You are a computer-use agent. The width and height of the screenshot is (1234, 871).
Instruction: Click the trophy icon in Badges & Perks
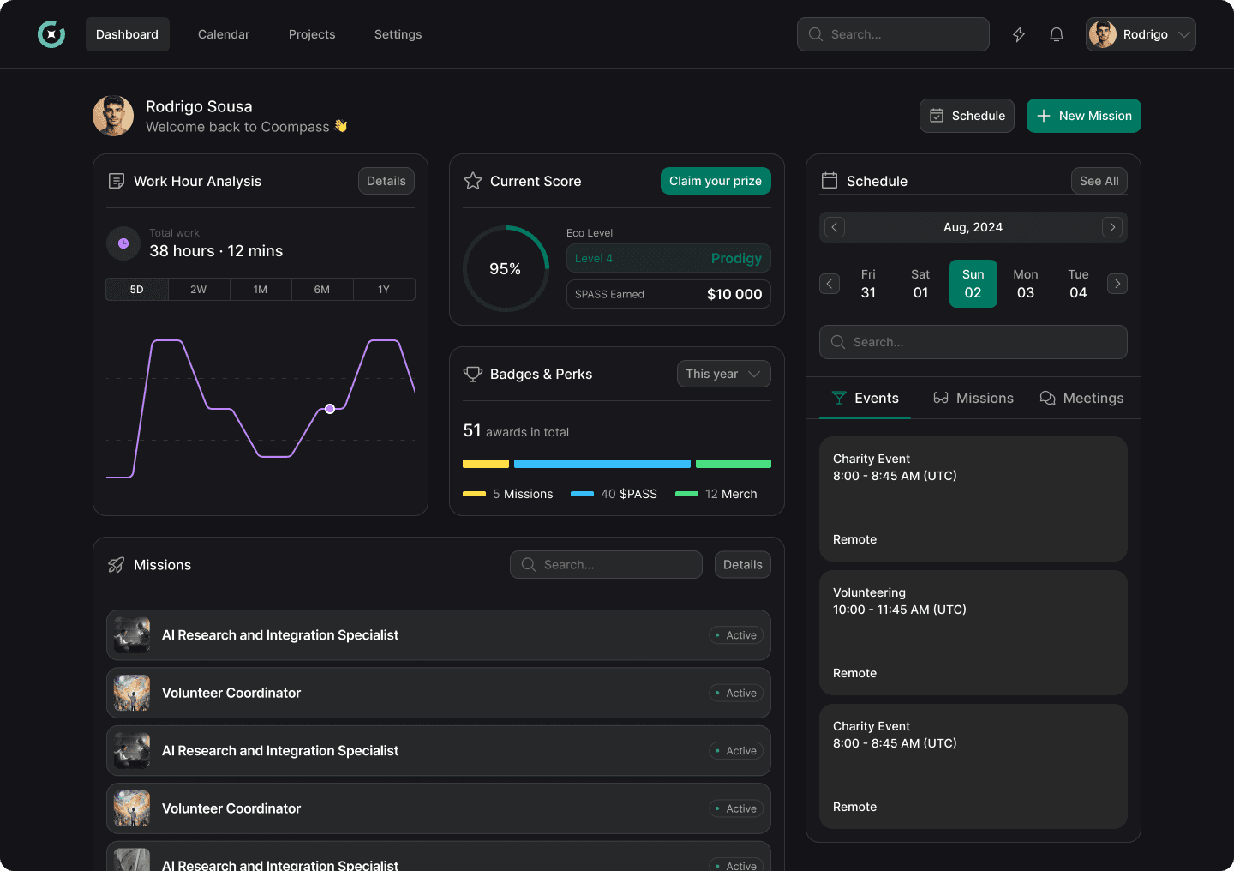(x=473, y=374)
